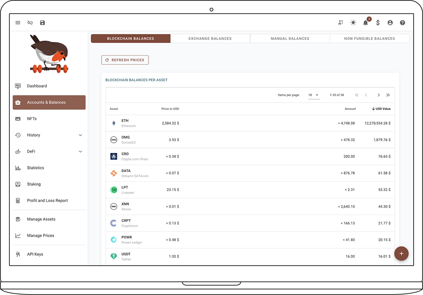The image size is (423, 295).
Task: Open the help question mark icon
Action: point(403,23)
